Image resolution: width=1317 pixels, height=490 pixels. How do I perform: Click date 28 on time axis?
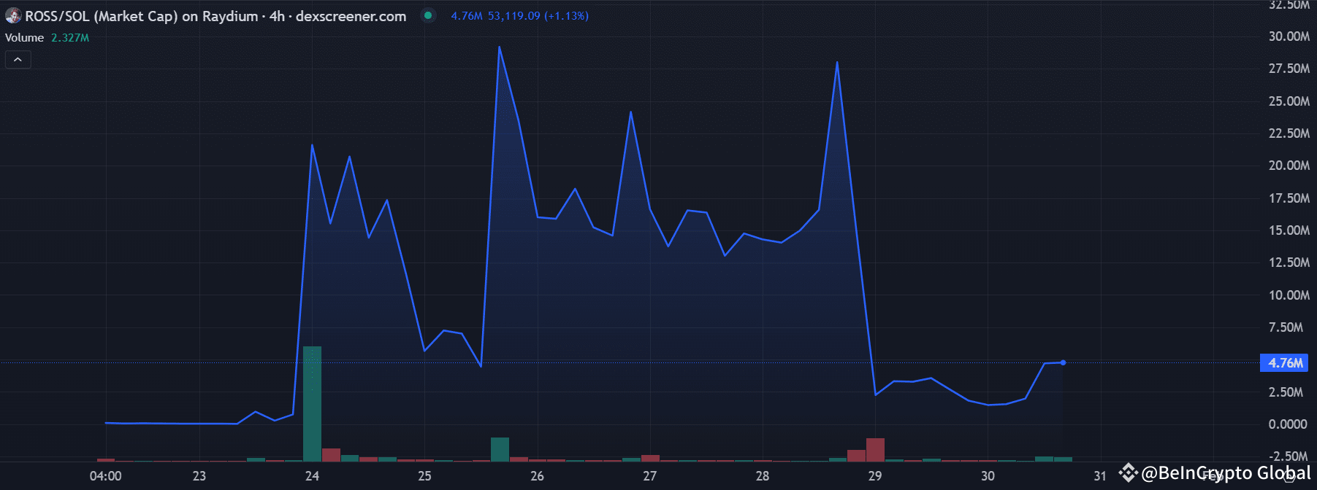click(763, 476)
